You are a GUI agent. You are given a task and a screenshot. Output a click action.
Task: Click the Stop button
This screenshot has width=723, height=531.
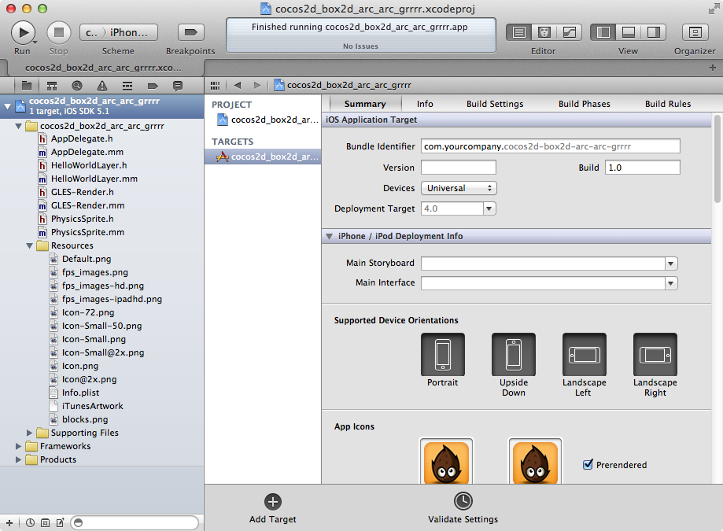point(58,33)
